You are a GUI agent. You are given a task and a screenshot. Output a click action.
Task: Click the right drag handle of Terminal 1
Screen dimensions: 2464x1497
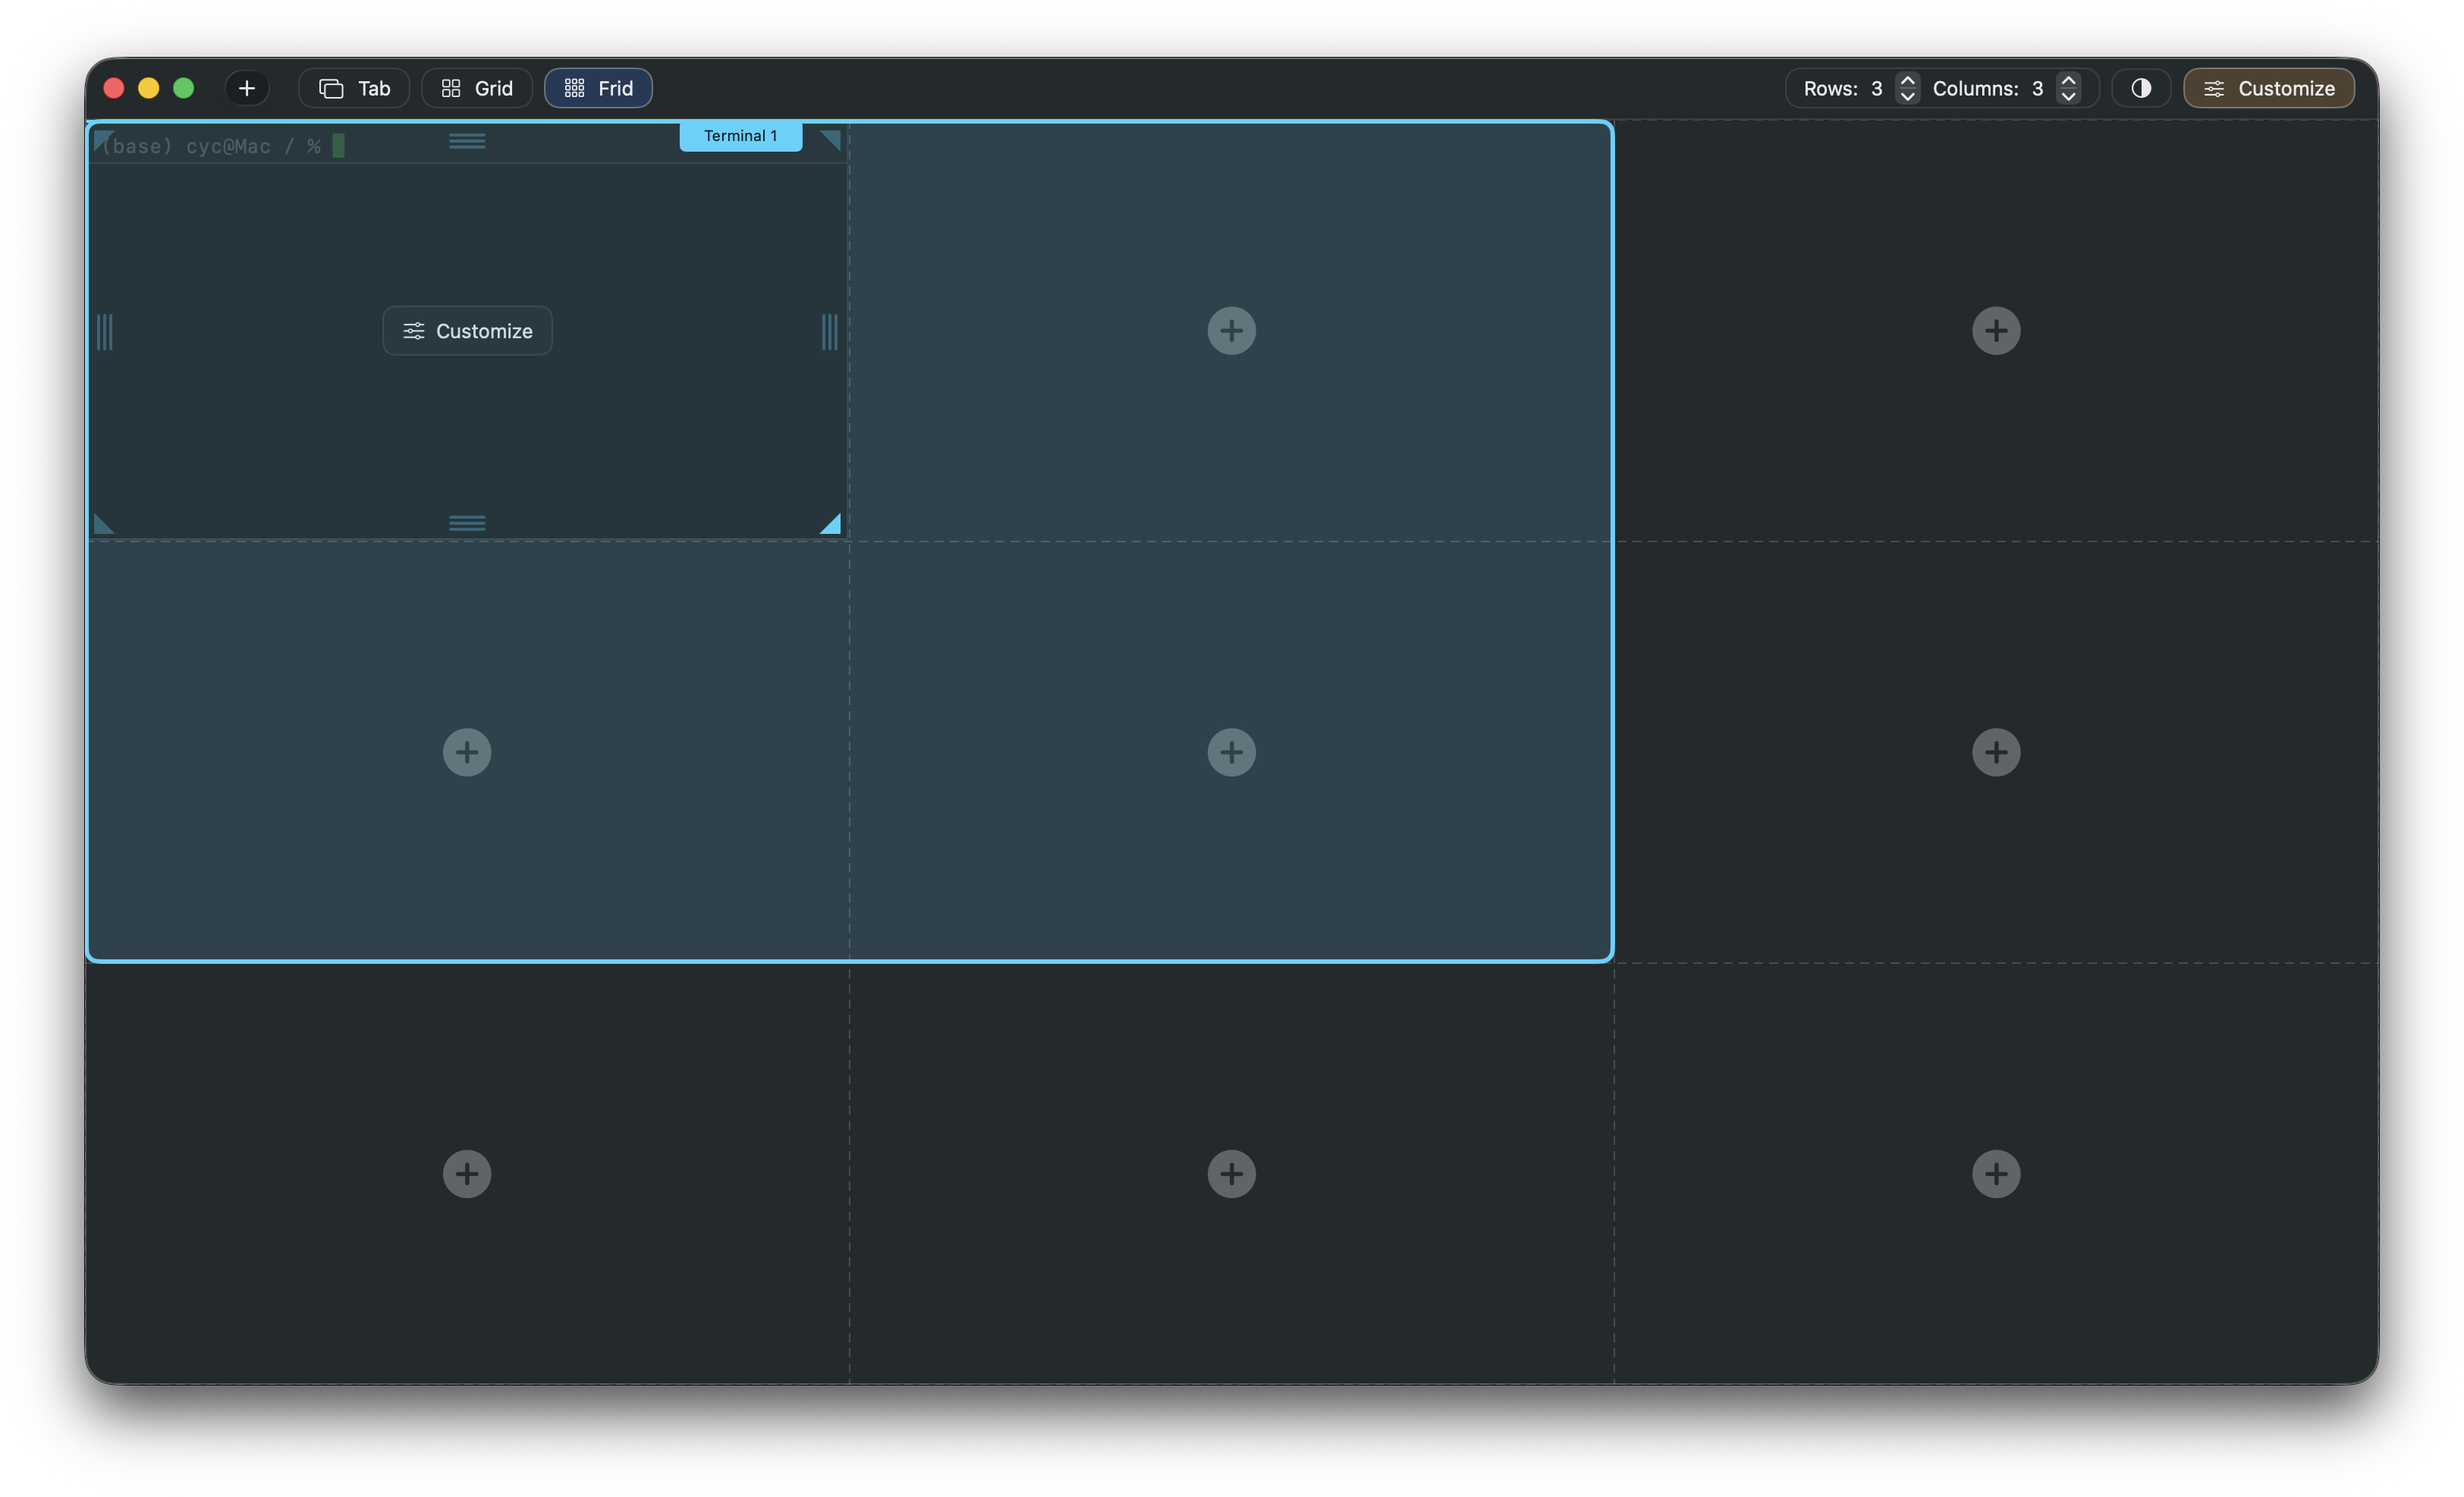829,331
